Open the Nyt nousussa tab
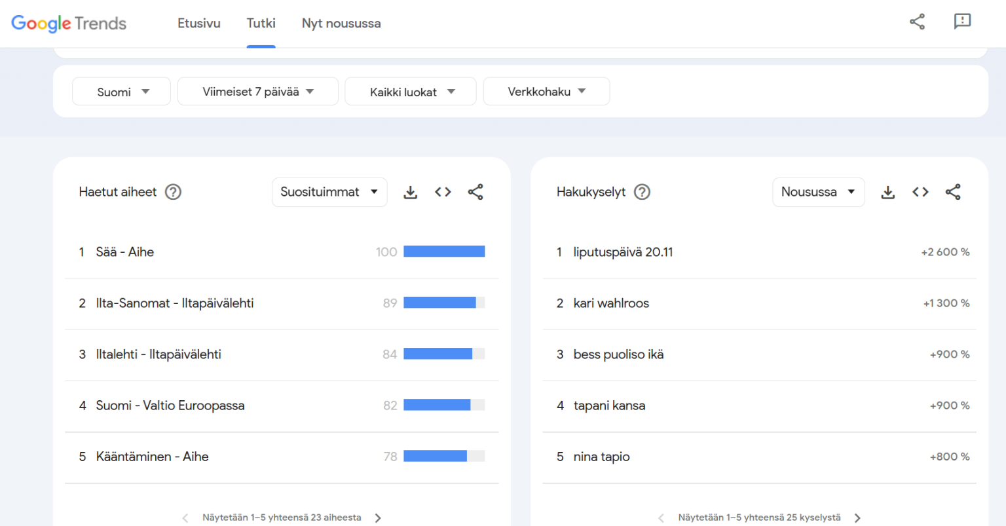 click(341, 24)
